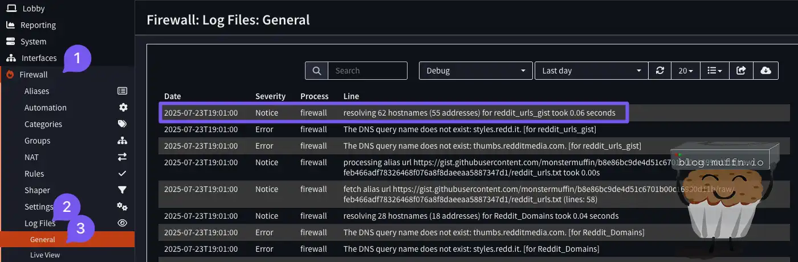Download the log via cloud icon
Screen dimensions: 798x262
[766, 71]
